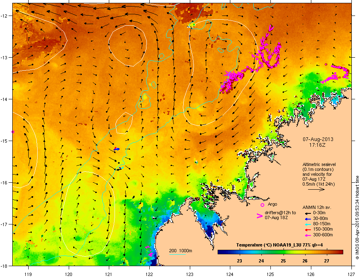This screenshot has width=360, height=278.
Task: Click the latitude axis label -15
Action: coord(4,141)
